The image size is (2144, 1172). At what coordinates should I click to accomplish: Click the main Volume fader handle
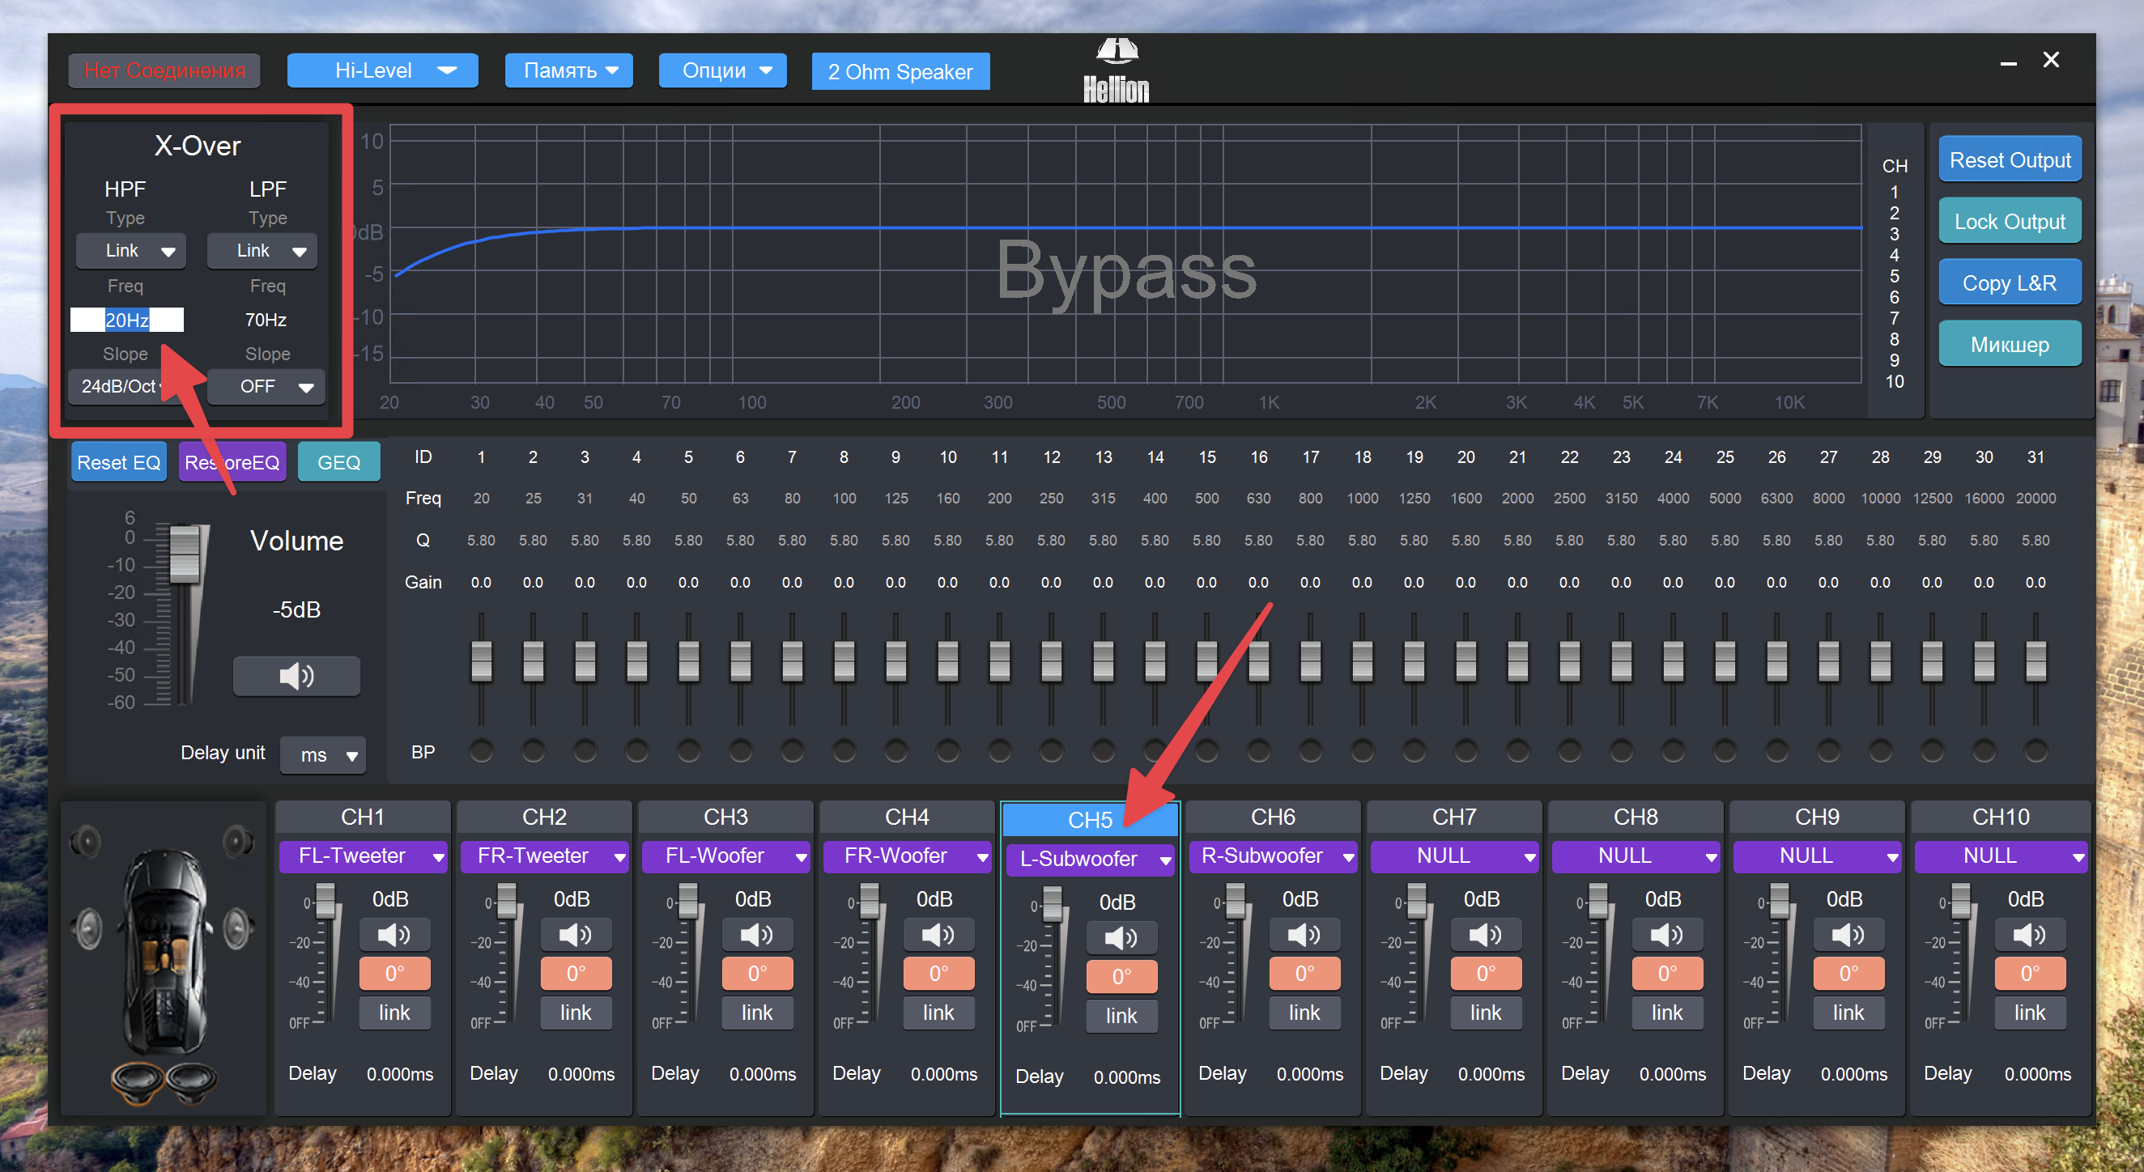coord(184,554)
